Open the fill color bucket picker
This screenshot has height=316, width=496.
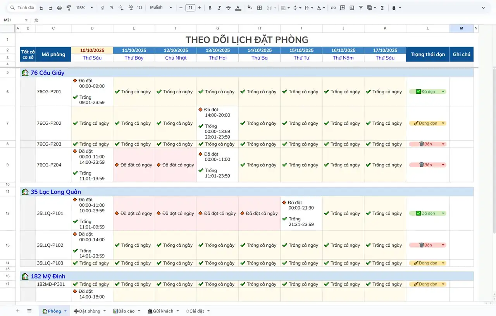(x=249, y=8)
